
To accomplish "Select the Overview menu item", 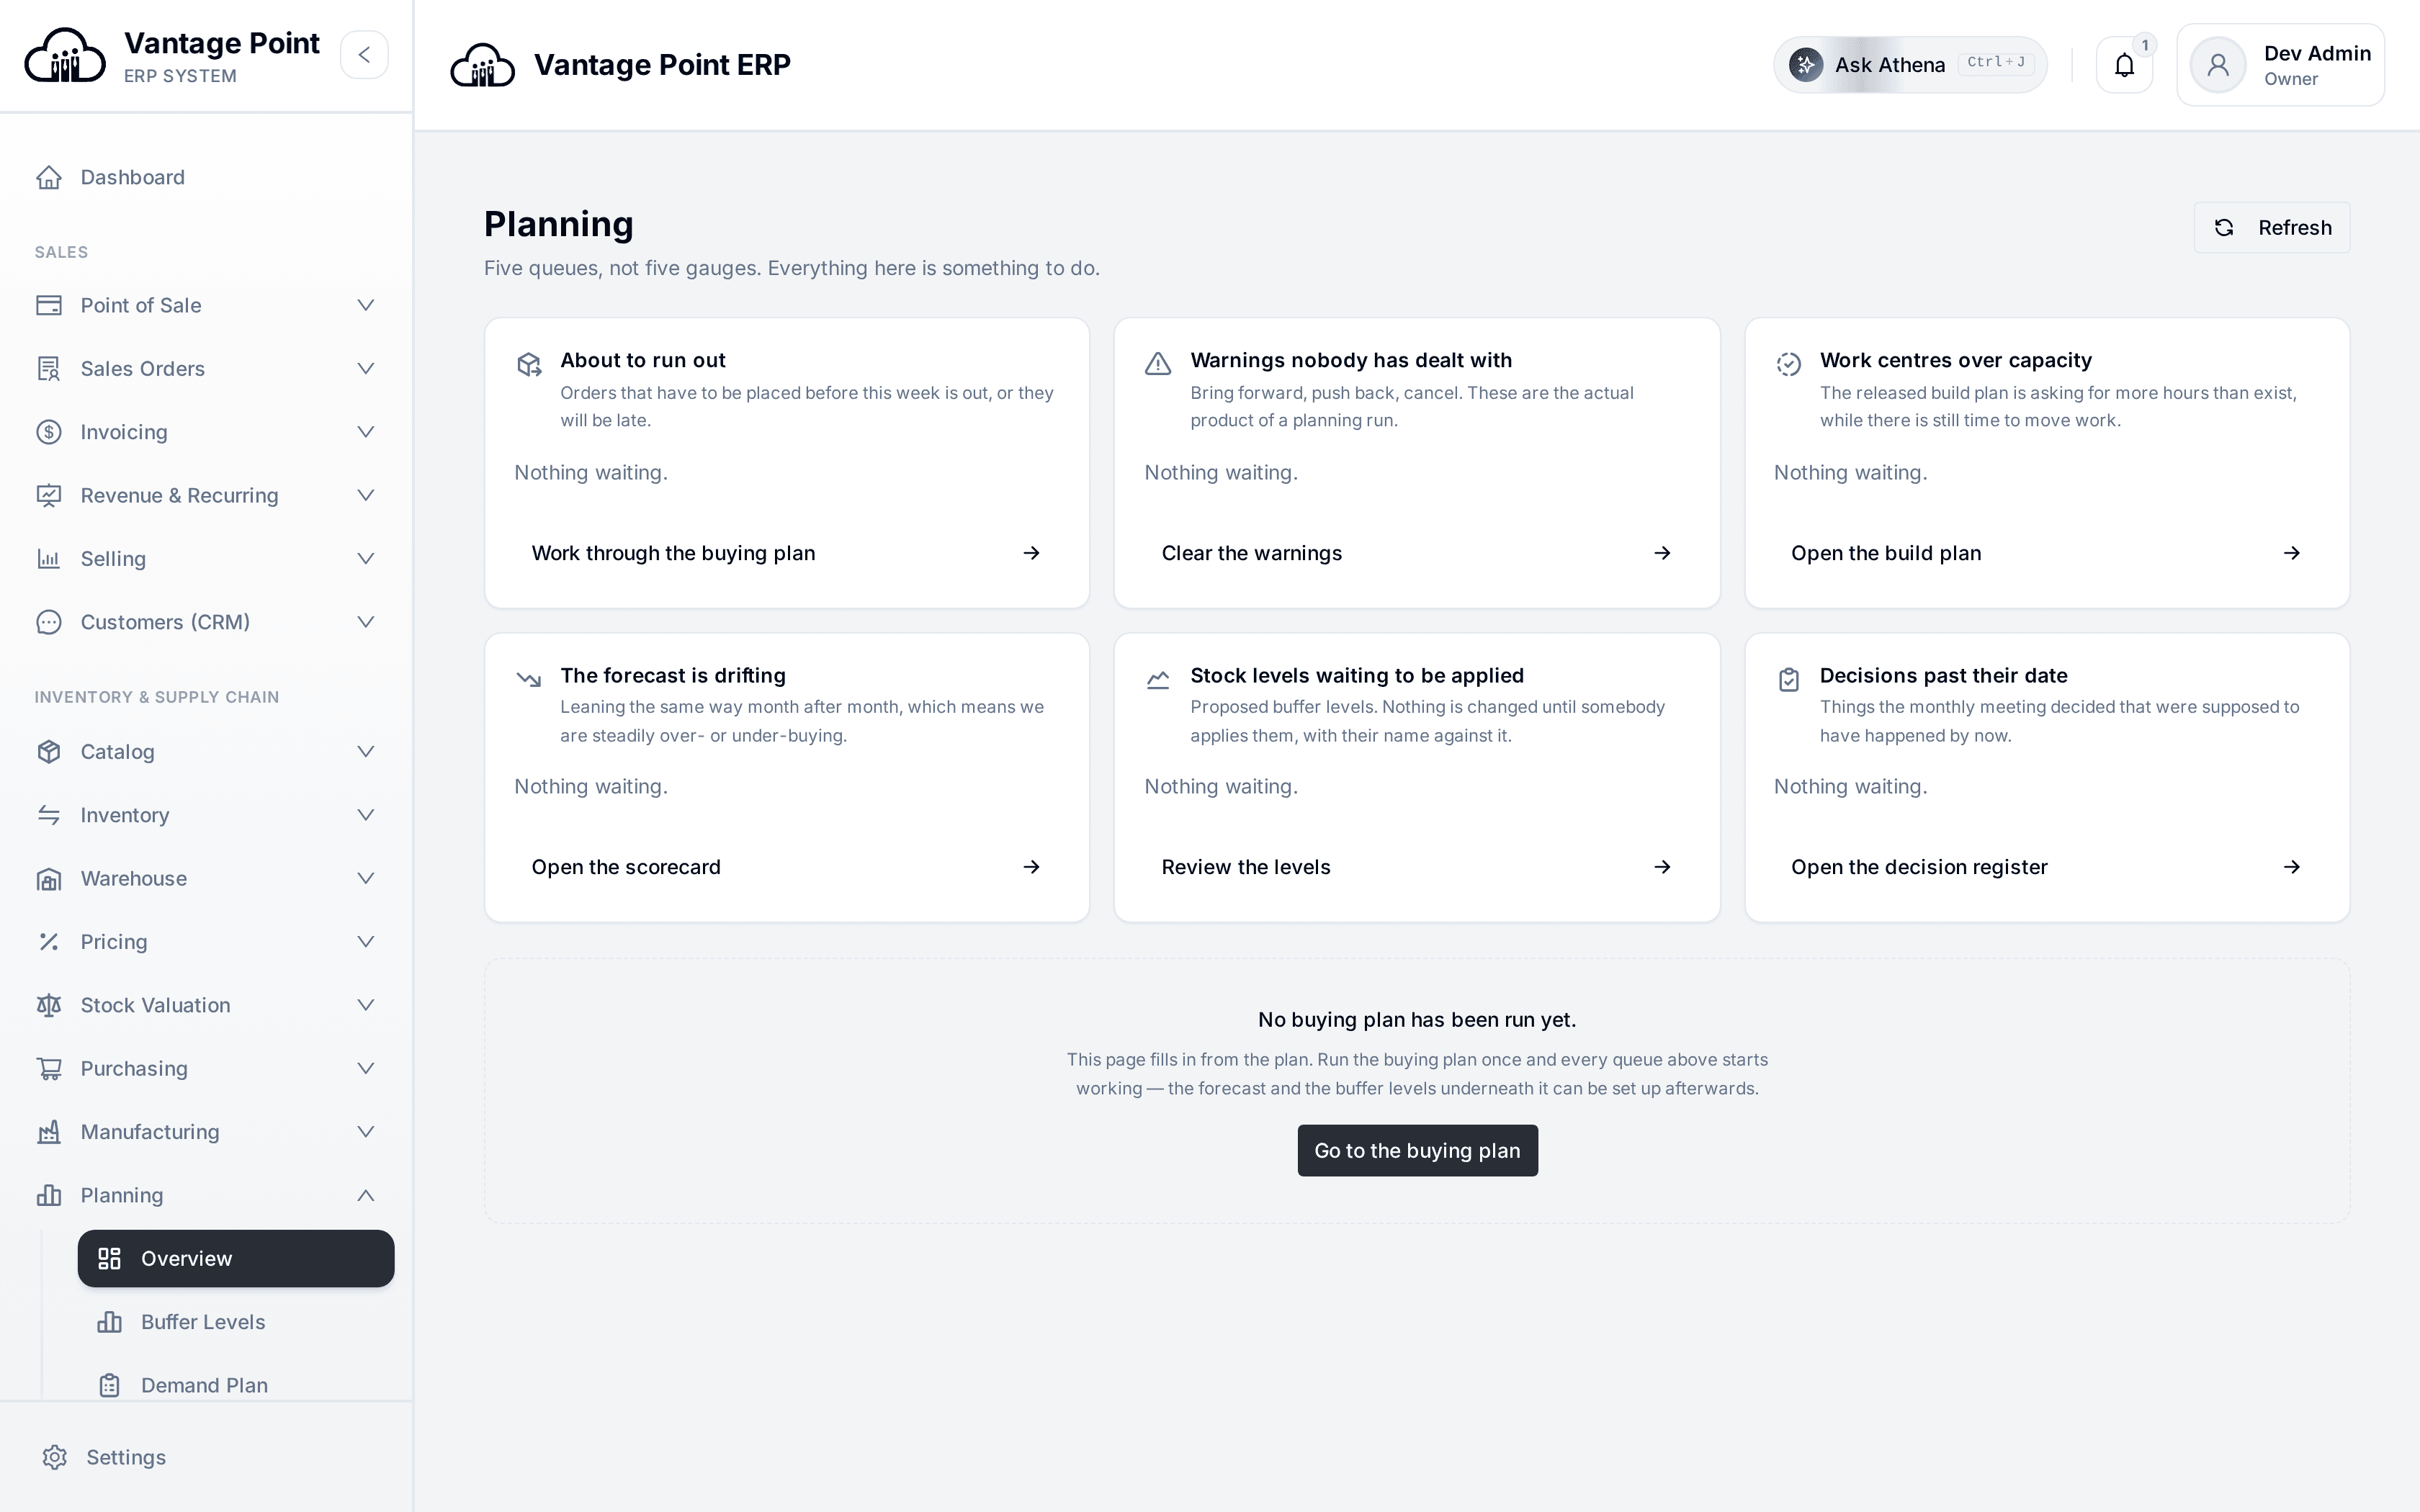I will pos(236,1258).
